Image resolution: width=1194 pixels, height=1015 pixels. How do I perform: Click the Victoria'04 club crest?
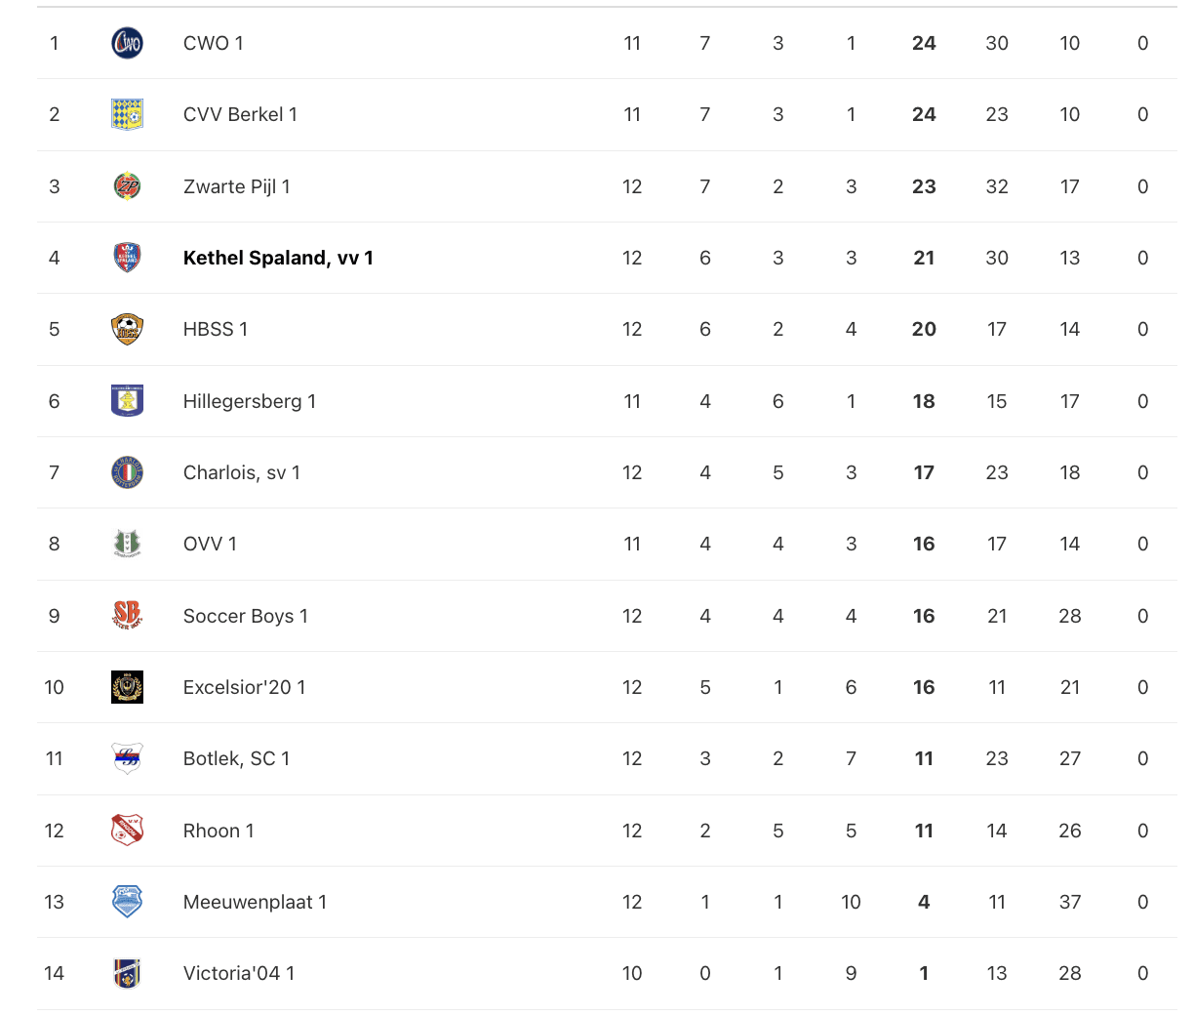point(127,973)
